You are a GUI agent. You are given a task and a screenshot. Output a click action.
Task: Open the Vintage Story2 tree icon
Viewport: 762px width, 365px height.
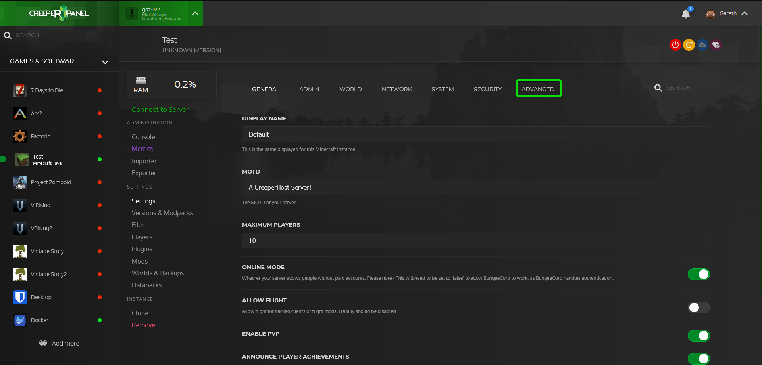[20, 274]
